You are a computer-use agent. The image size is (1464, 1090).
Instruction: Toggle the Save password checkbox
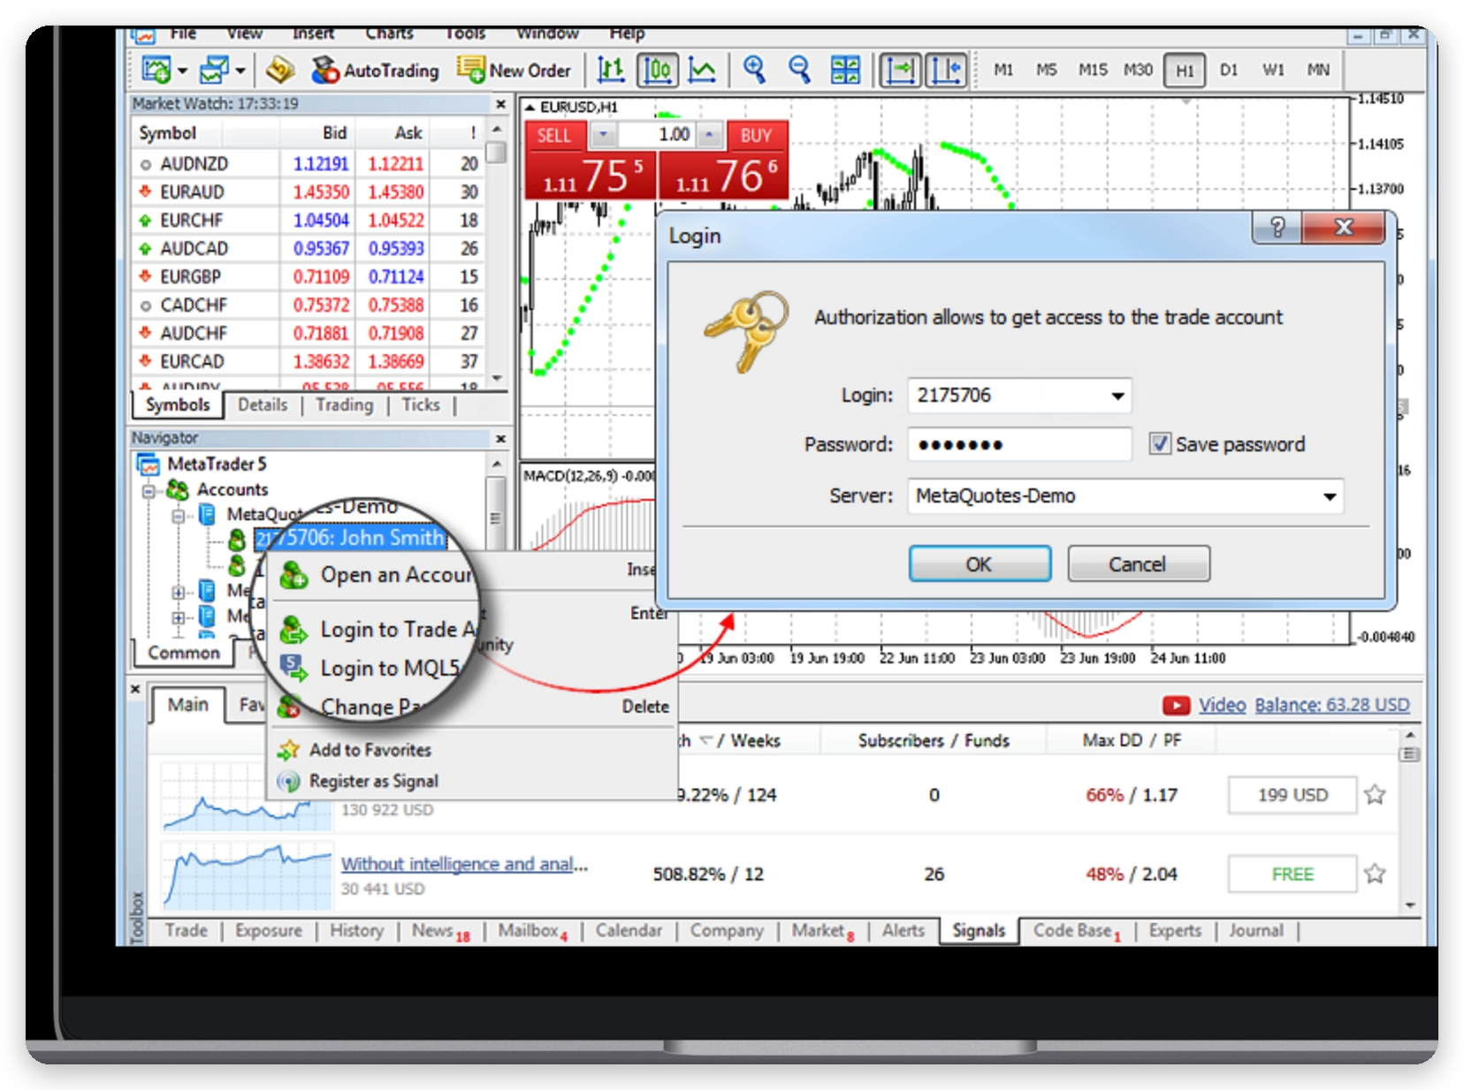click(1160, 443)
